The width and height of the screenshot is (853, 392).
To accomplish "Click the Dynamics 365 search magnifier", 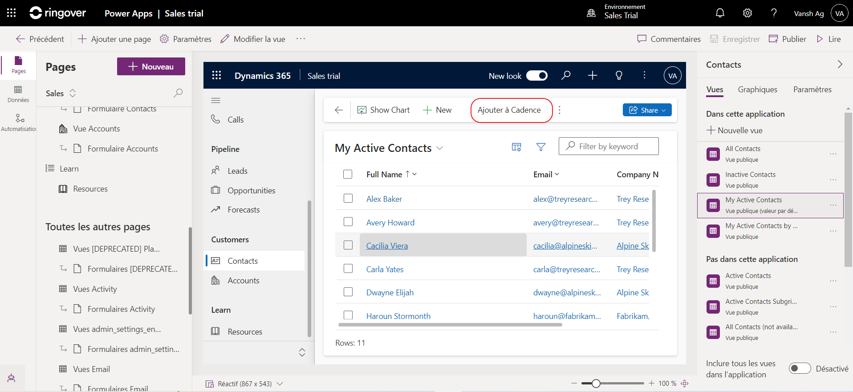I will 566,75.
